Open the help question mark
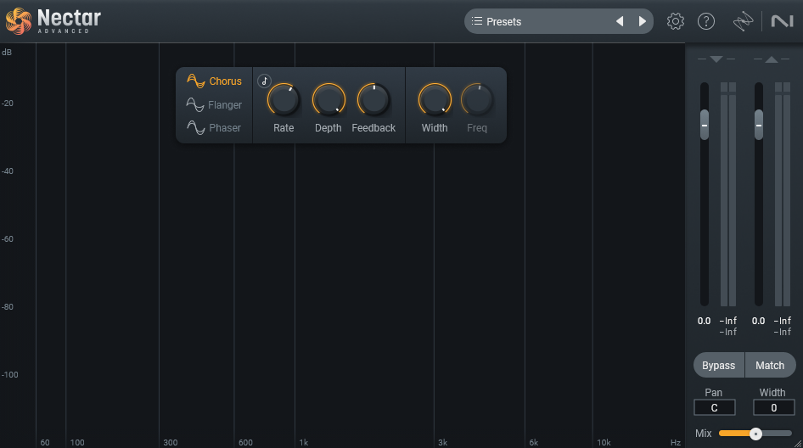This screenshot has width=803, height=448. (x=706, y=21)
